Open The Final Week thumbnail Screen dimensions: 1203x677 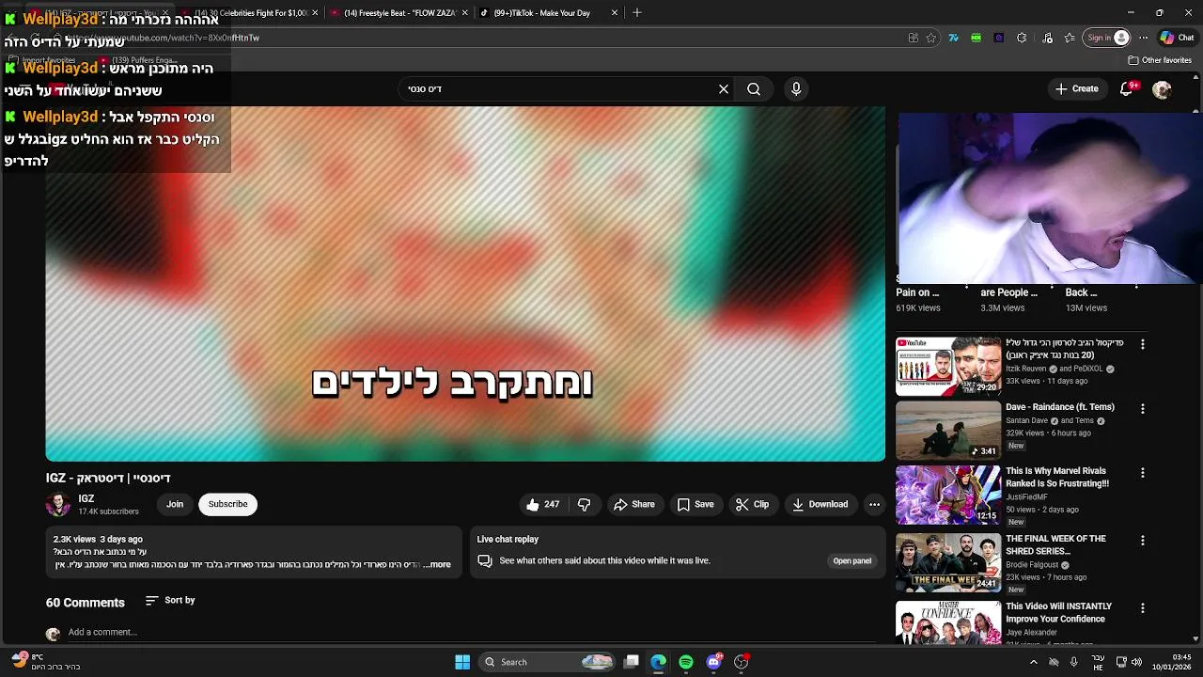948,562
